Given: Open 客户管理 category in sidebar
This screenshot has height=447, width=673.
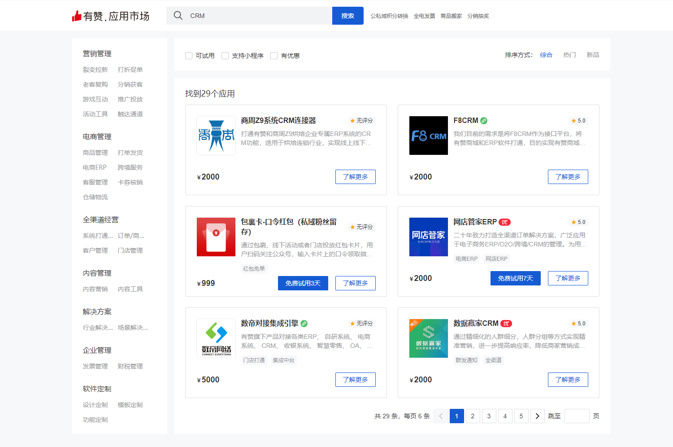Looking at the screenshot, I should click(x=95, y=250).
